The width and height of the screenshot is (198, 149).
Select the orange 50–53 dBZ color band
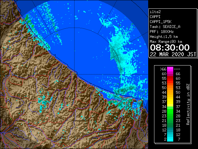coord(170,88)
